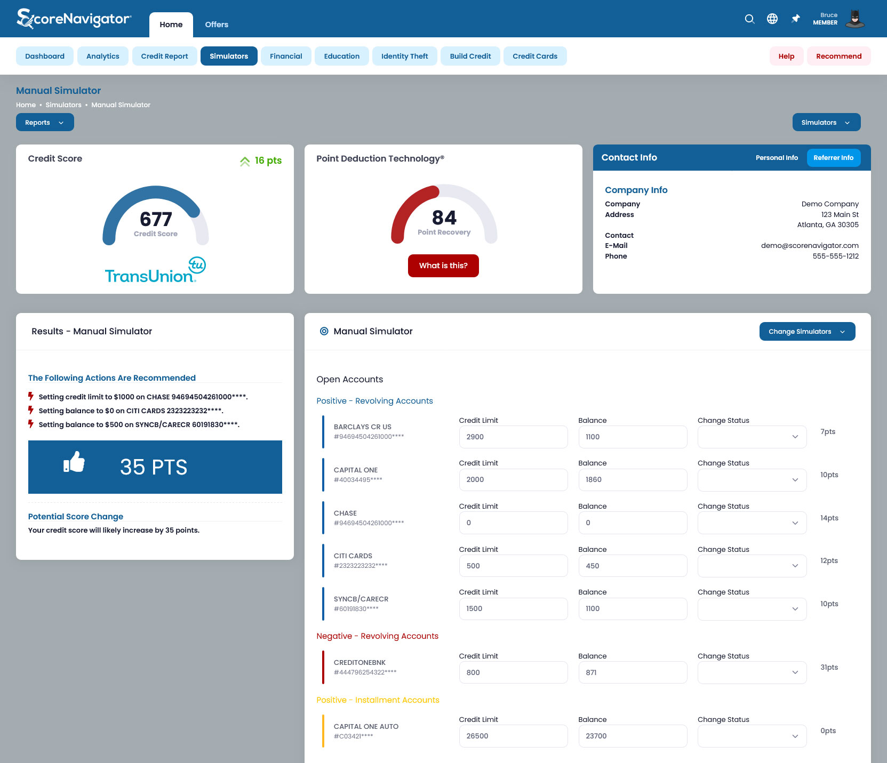This screenshot has height=763, width=887.
Task: Edit BARCLAYS CR US credit limit field
Action: coord(513,437)
